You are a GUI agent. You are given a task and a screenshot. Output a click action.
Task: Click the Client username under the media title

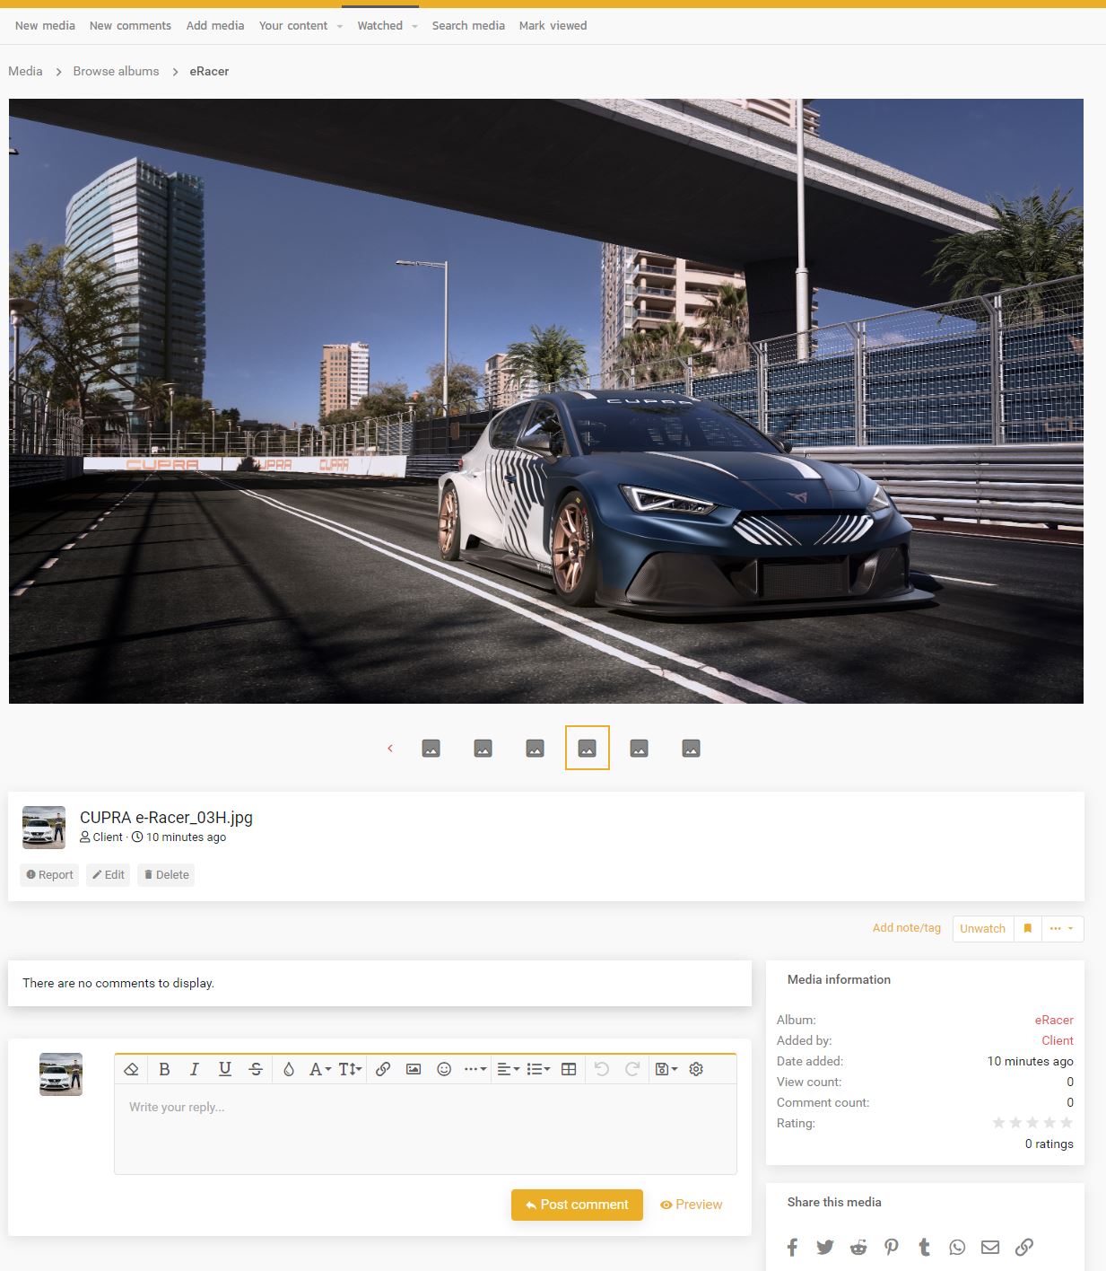pyautogui.click(x=108, y=837)
